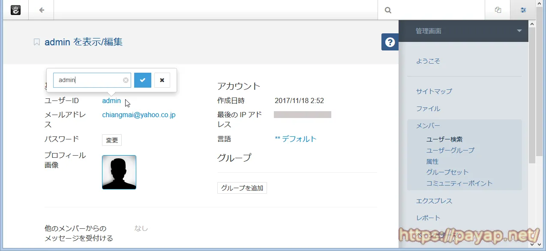
Task: Confirm username edit with checkmark button
Action: (x=142, y=80)
